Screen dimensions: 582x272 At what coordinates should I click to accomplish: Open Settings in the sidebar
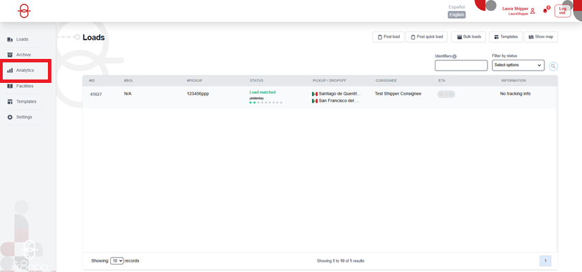24,117
